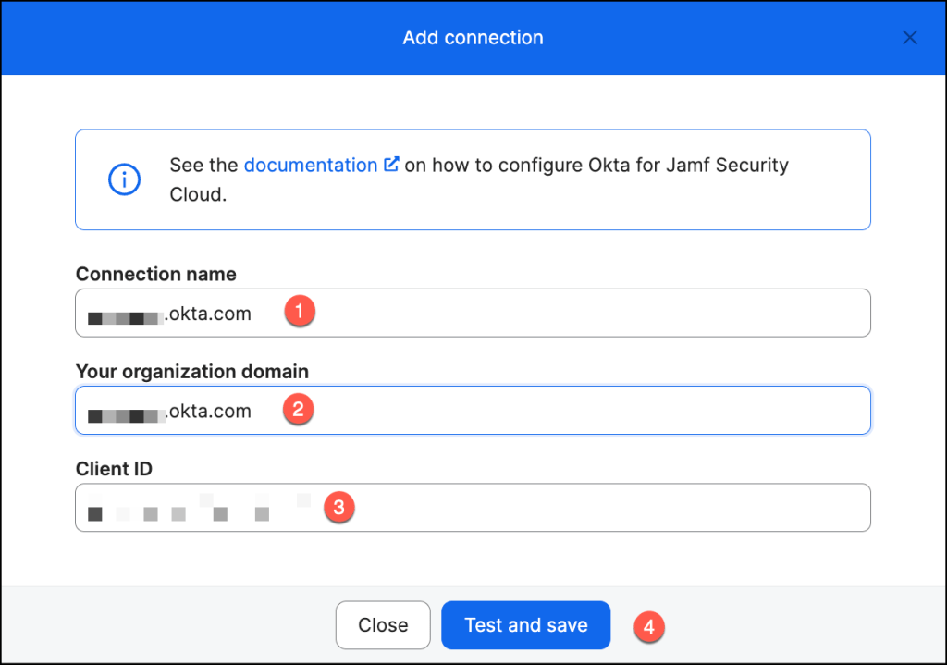Click the Test and save button
947x665 pixels.
click(525, 625)
